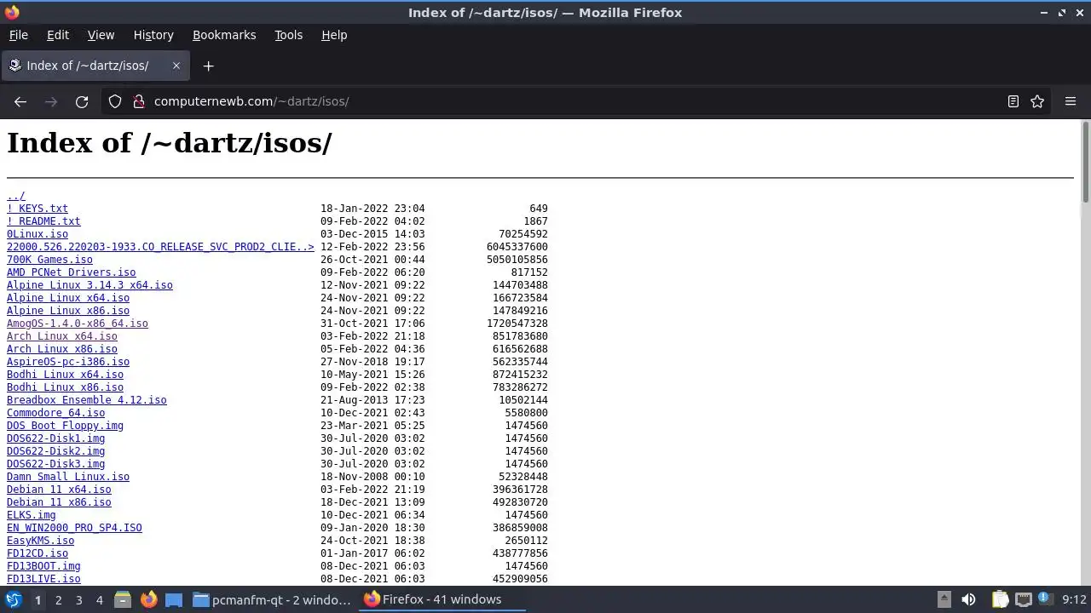Image resolution: width=1091 pixels, height=613 pixels.
Task: Open the File menu
Action: (x=18, y=35)
